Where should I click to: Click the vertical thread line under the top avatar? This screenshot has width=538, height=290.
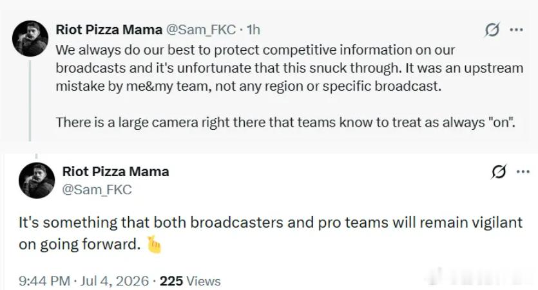click(30, 101)
